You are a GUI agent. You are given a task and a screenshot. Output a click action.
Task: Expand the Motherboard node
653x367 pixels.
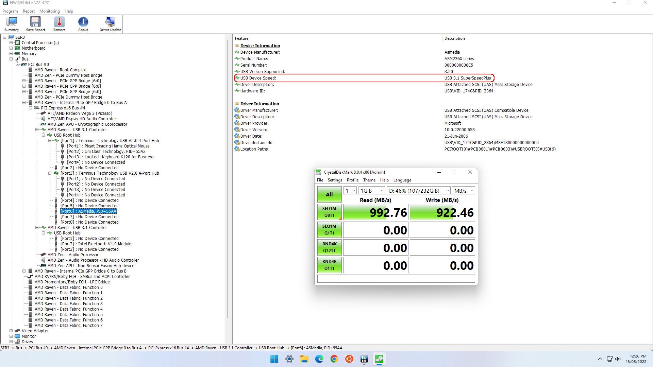click(11, 48)
